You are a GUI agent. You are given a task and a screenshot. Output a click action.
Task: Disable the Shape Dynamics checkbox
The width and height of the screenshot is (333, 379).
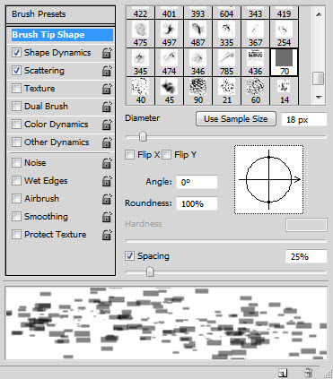click(x=16, y=53)
